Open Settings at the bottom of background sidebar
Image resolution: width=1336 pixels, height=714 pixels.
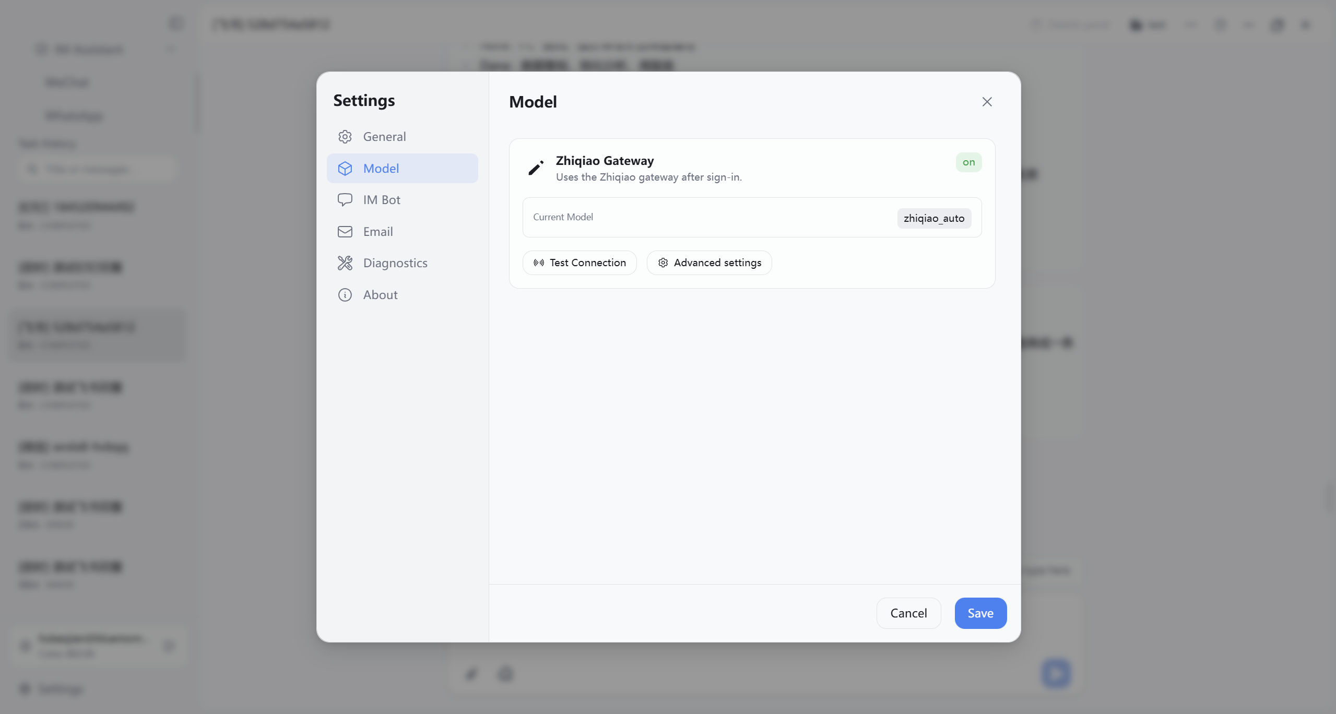tap(51, 689)
